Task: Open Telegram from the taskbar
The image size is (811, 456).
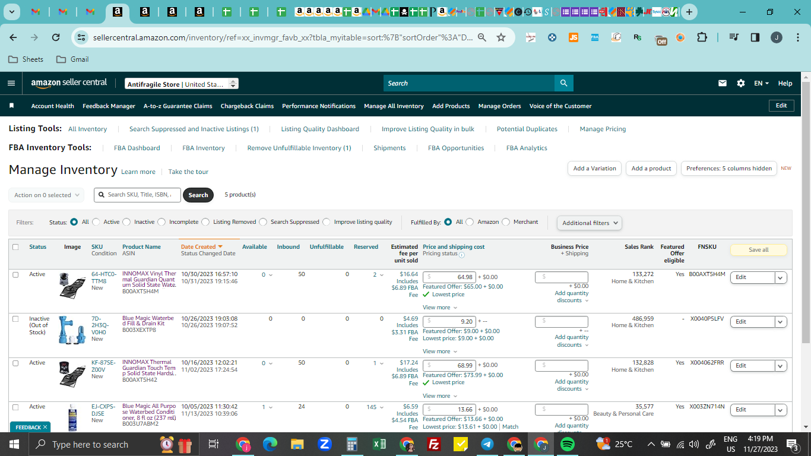Action: pos(487,444)
